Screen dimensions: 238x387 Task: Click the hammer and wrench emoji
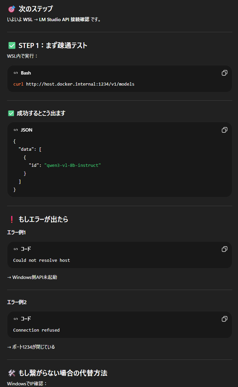(x=11, y=373)
